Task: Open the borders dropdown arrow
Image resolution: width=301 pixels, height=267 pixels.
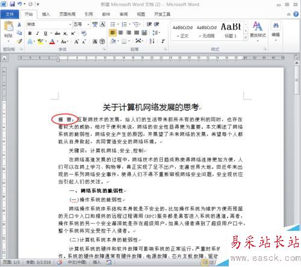Action: [x=129, y=41]
